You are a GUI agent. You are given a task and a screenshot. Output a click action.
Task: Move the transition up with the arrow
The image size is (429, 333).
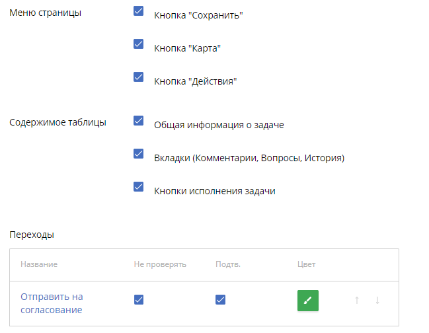[x=357, y=300]
